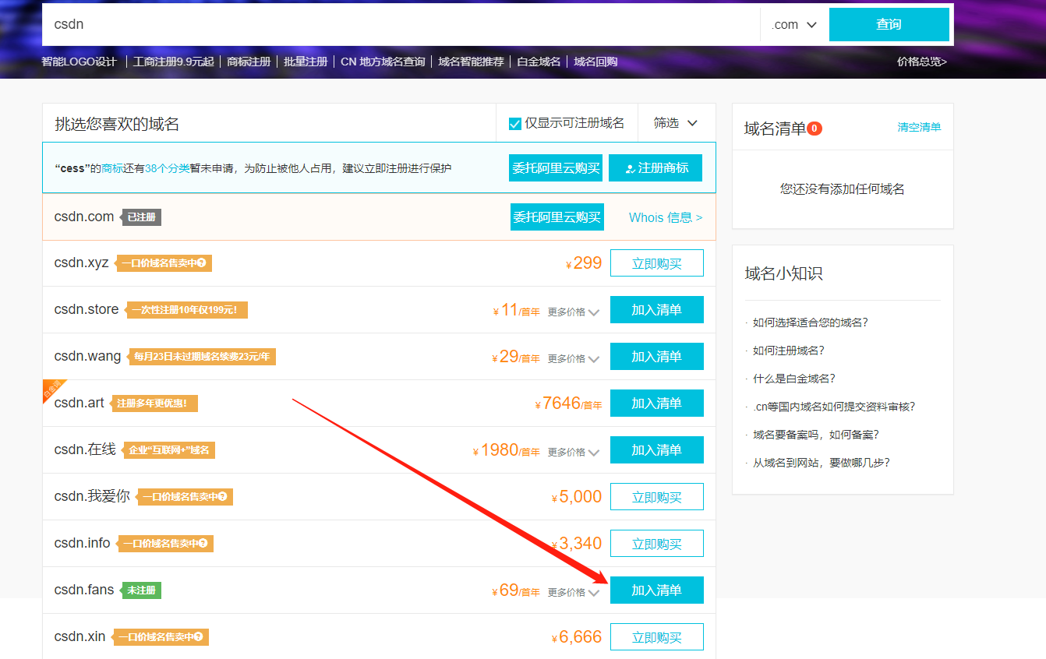Click the orange count badge next to 域名清单
Viewport: 1046px width, 659px height.
click(x=815, y=127)
